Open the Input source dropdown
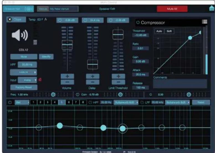215x153 pixels. pyautogui.click(x=27, y=80)
